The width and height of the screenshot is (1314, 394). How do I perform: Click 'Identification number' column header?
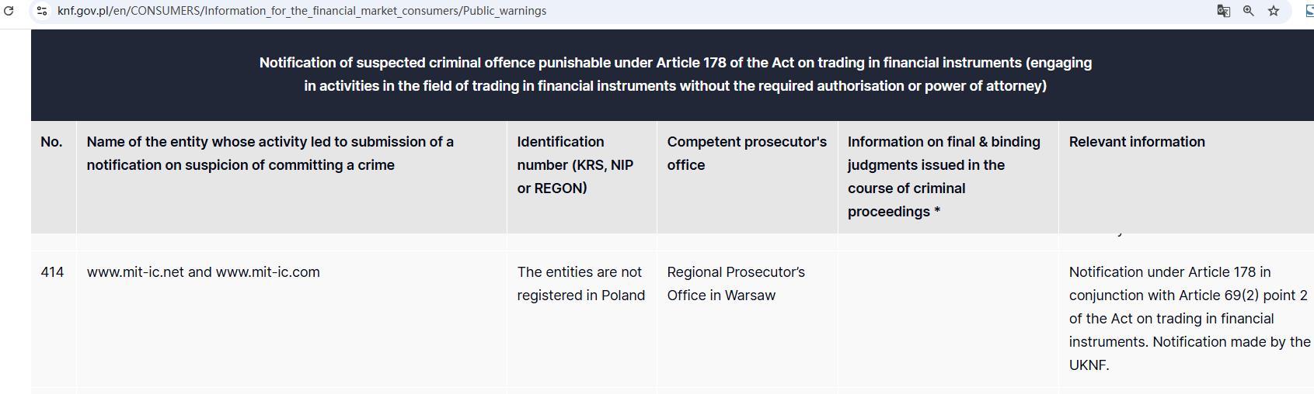[x=575, y=164]
